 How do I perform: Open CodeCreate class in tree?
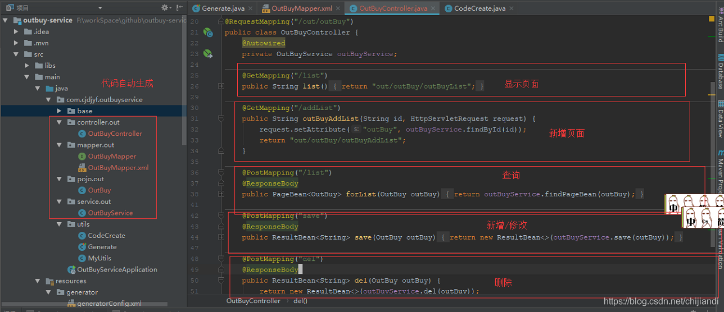tap(106, 235)
